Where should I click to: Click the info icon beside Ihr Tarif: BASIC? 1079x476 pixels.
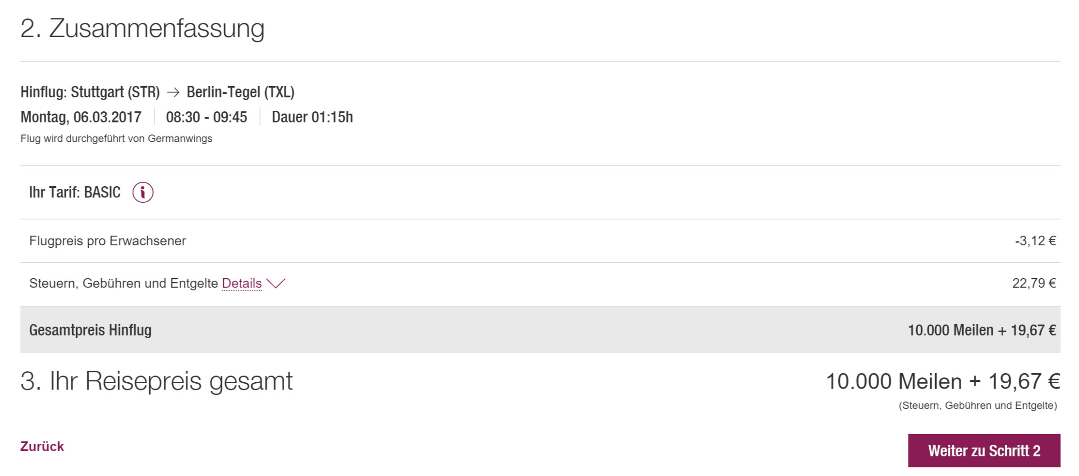pos(142,192)
